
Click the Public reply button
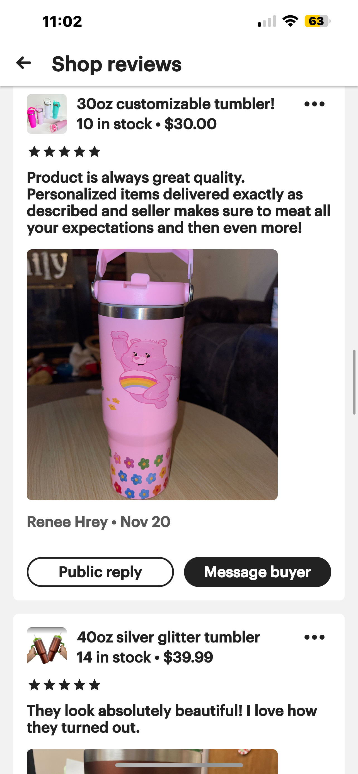100,572
